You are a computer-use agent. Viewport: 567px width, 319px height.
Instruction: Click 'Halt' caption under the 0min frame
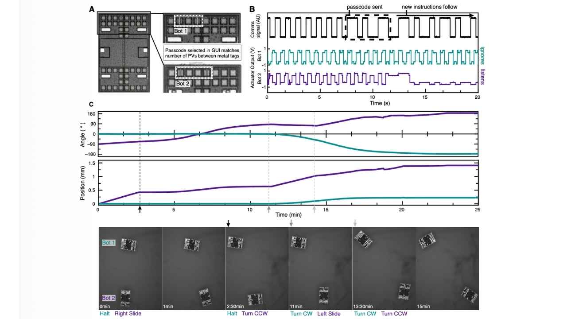(104, 314)
